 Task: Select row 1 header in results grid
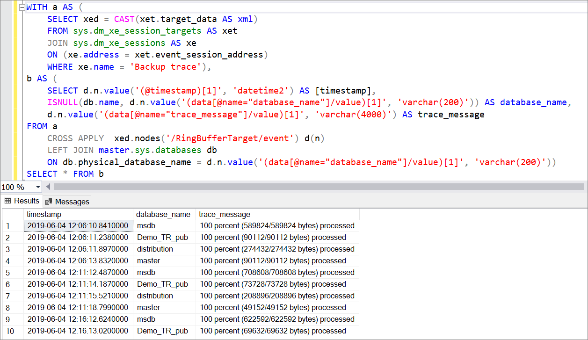tap(13, 225)
